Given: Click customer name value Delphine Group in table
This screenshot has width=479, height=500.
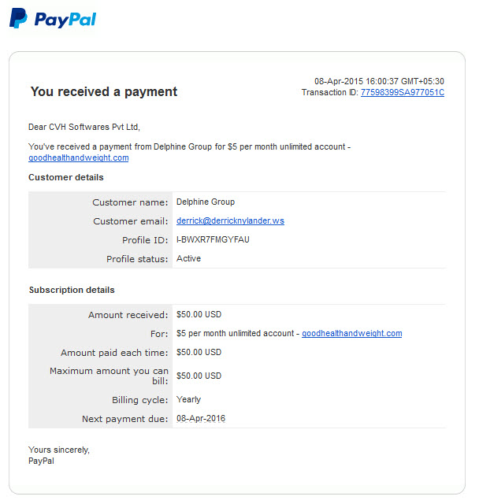Looking at the screenshot, I should (206, 202).
